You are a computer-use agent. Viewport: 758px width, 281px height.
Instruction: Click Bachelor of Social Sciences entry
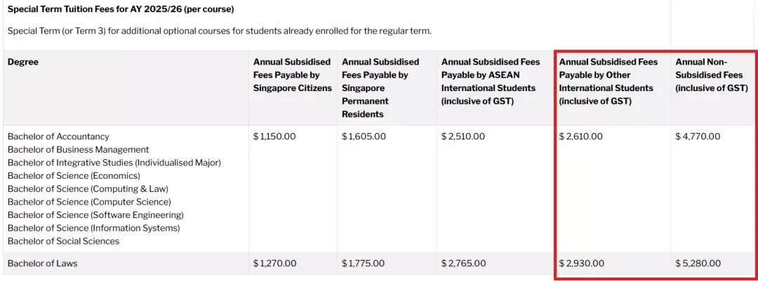click(x=63, y=241)
